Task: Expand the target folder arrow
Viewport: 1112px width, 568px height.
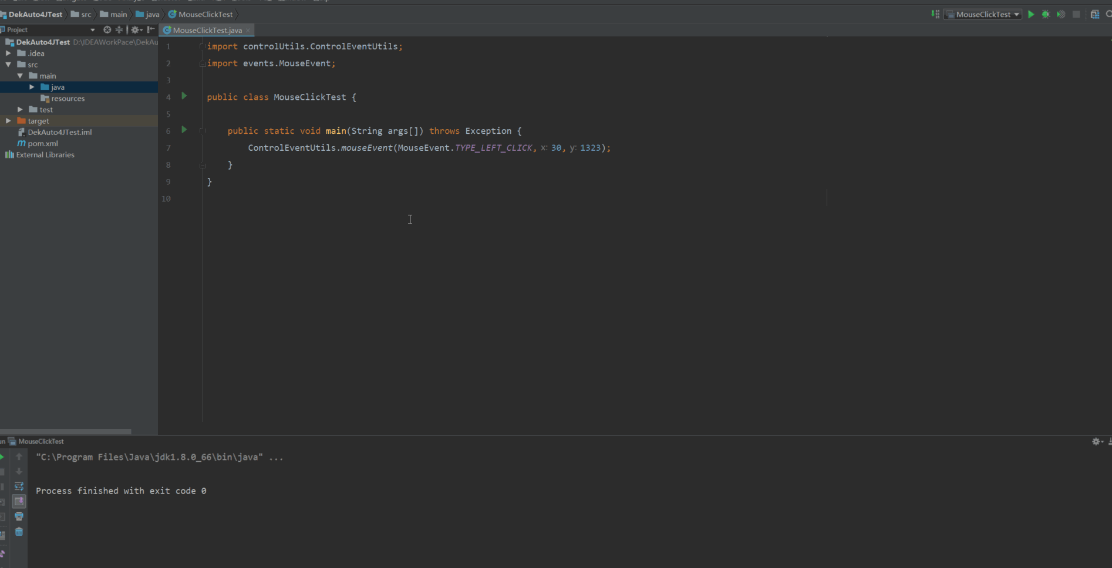Action: pos(8,121)
